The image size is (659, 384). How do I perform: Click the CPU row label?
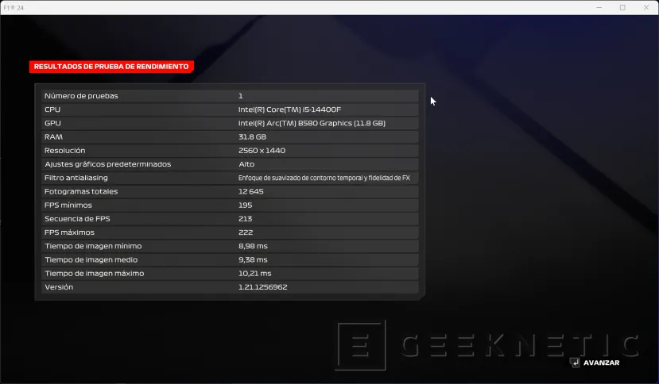[52, 109]
